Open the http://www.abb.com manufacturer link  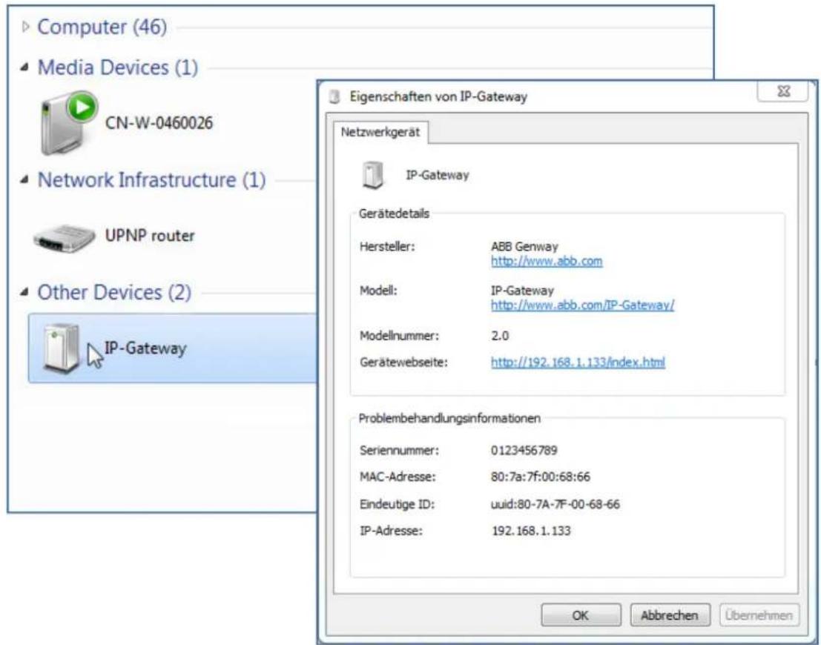[547, 261]
